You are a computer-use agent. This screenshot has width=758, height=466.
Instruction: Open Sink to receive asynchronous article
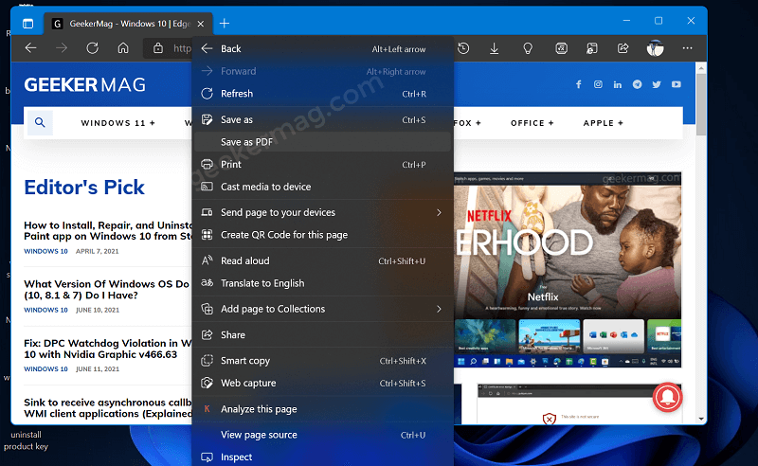click(x=108, y=408)
